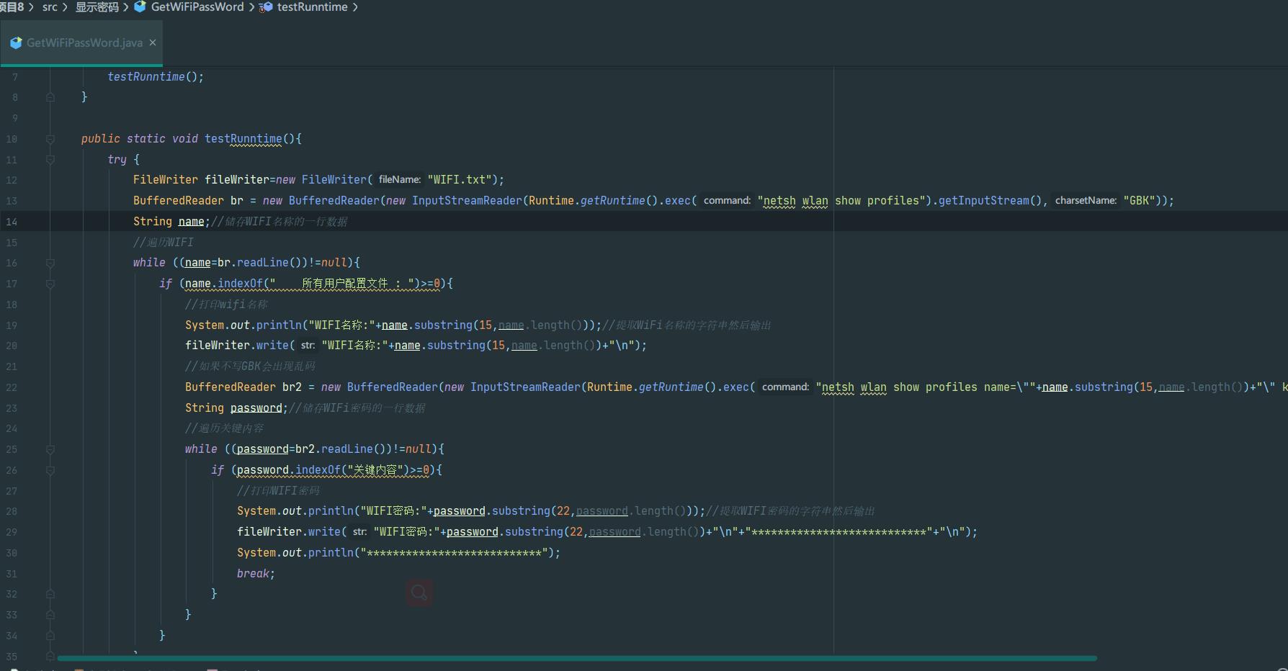Click the class icon beside the GetWiFiPassWord breadcrumb
1288x671 pixels.
pos(140,6)
